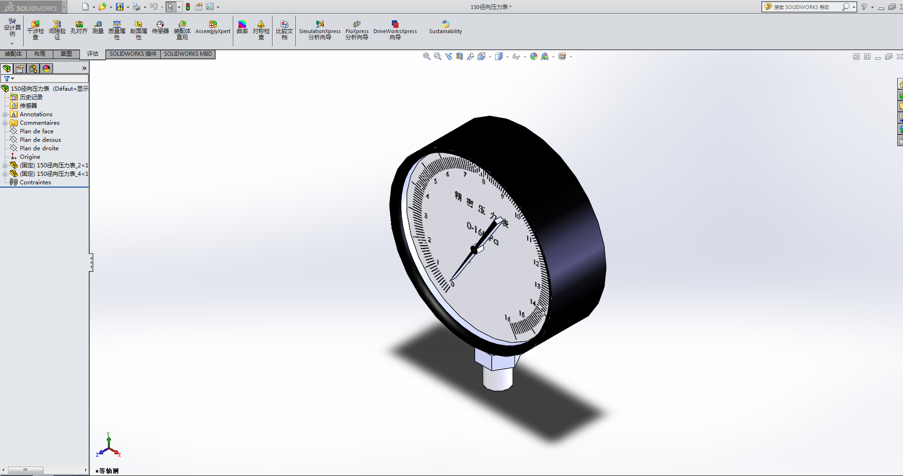Collapse the feature tree panel handle
Viewport: 903px width, 476px height.
[x=91, y=262]
